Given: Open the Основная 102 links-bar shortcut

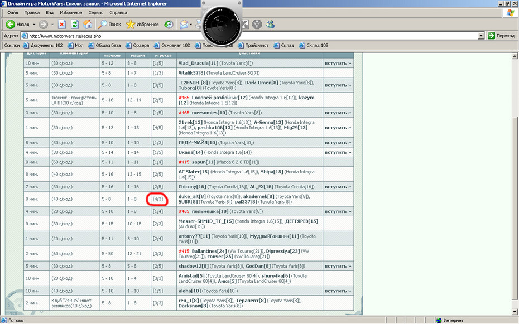Looking at the screenshot, I should [172, 45].
